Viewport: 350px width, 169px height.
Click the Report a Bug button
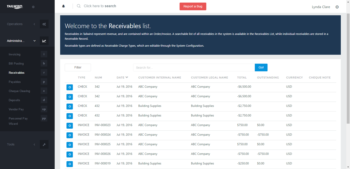pos(193,6)
